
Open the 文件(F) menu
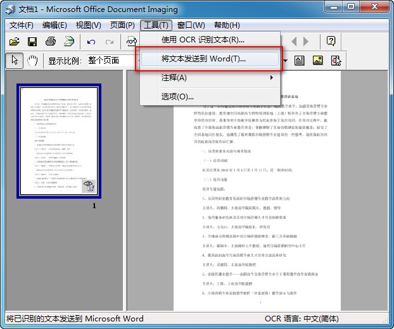[22, 25]
